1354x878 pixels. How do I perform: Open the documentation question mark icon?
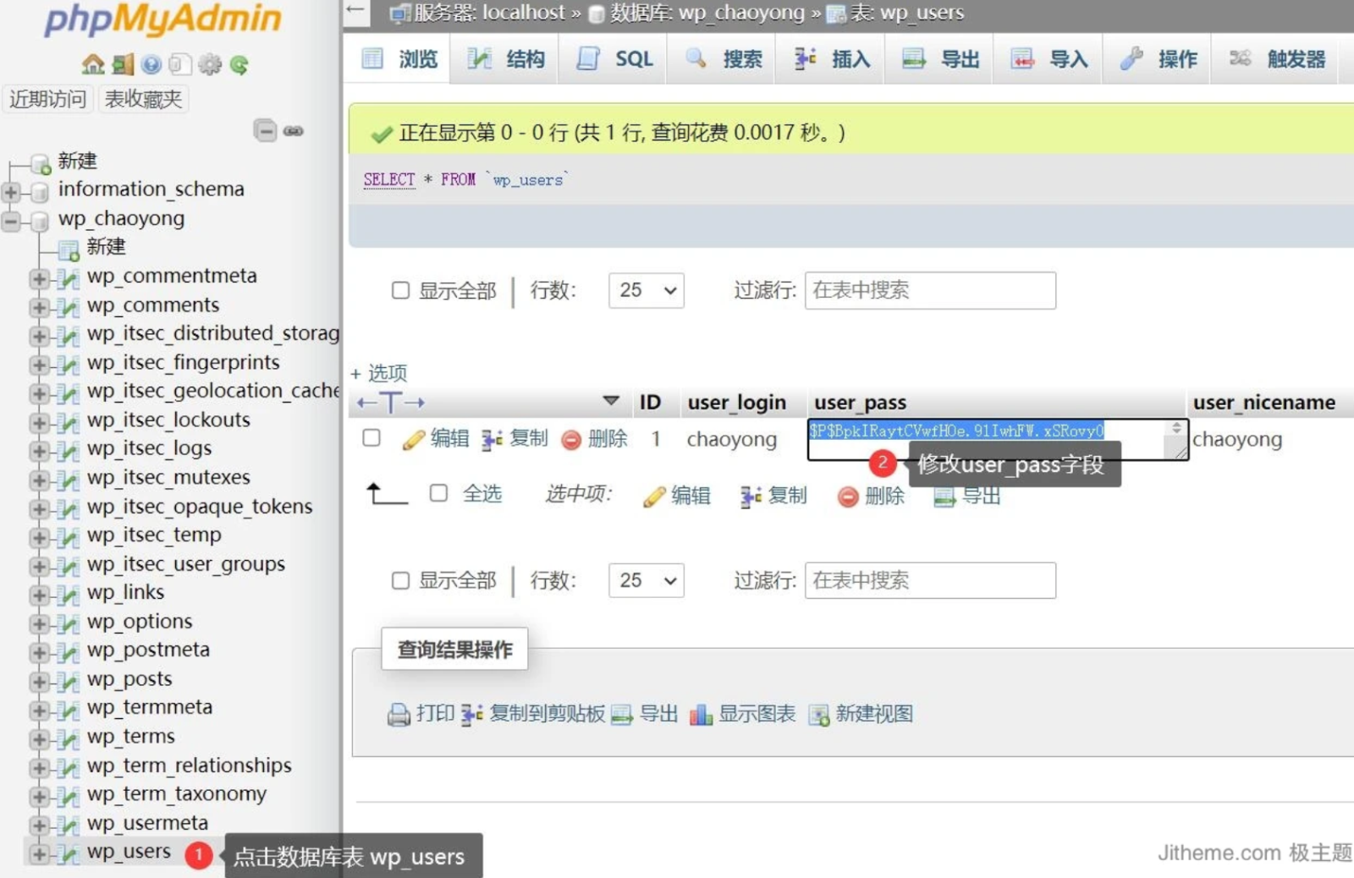[x=151, y=64]
